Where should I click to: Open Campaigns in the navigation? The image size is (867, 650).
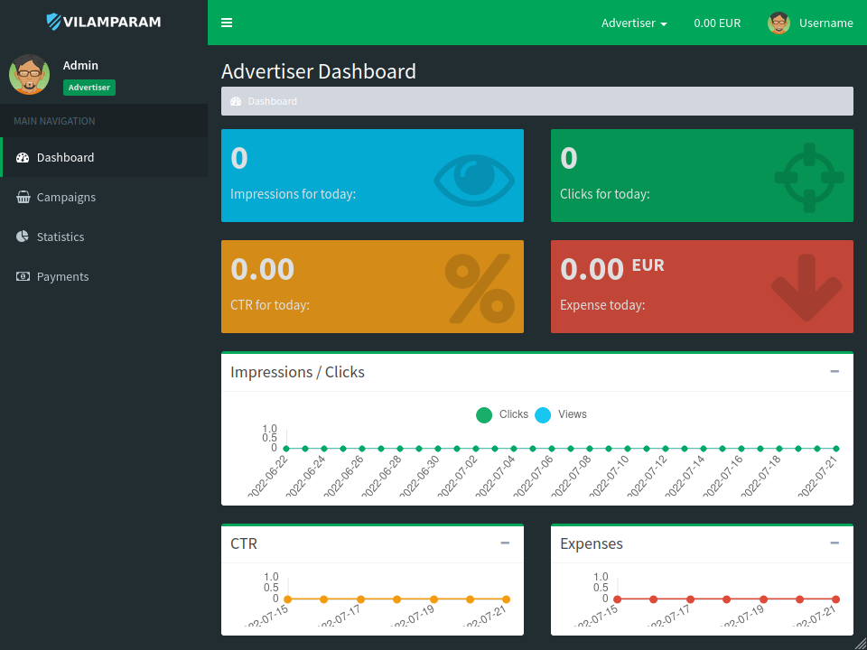point(104,198)
